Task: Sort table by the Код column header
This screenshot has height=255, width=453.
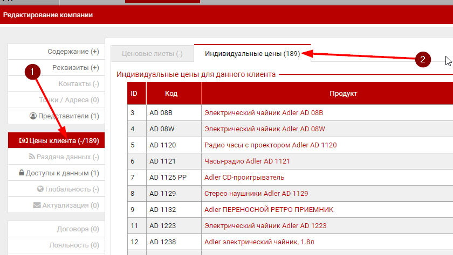Action: 171,94
